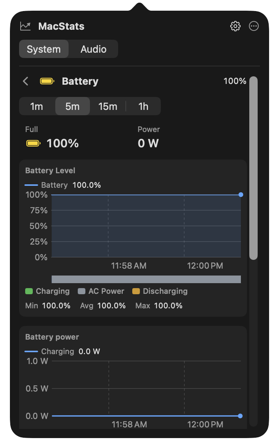Switch to the System tab
The width and height of the screenshot is (279, 448).
click(44, 49)
